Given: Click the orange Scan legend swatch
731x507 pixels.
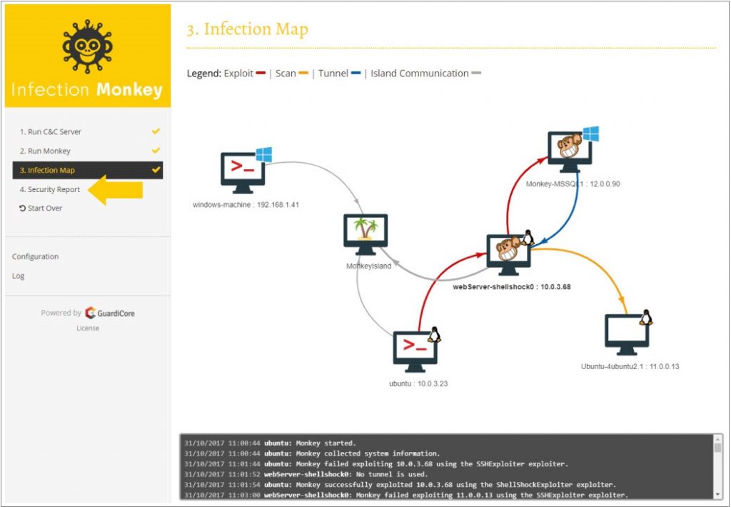Looking at the screenshot, I should pos(303,74).
